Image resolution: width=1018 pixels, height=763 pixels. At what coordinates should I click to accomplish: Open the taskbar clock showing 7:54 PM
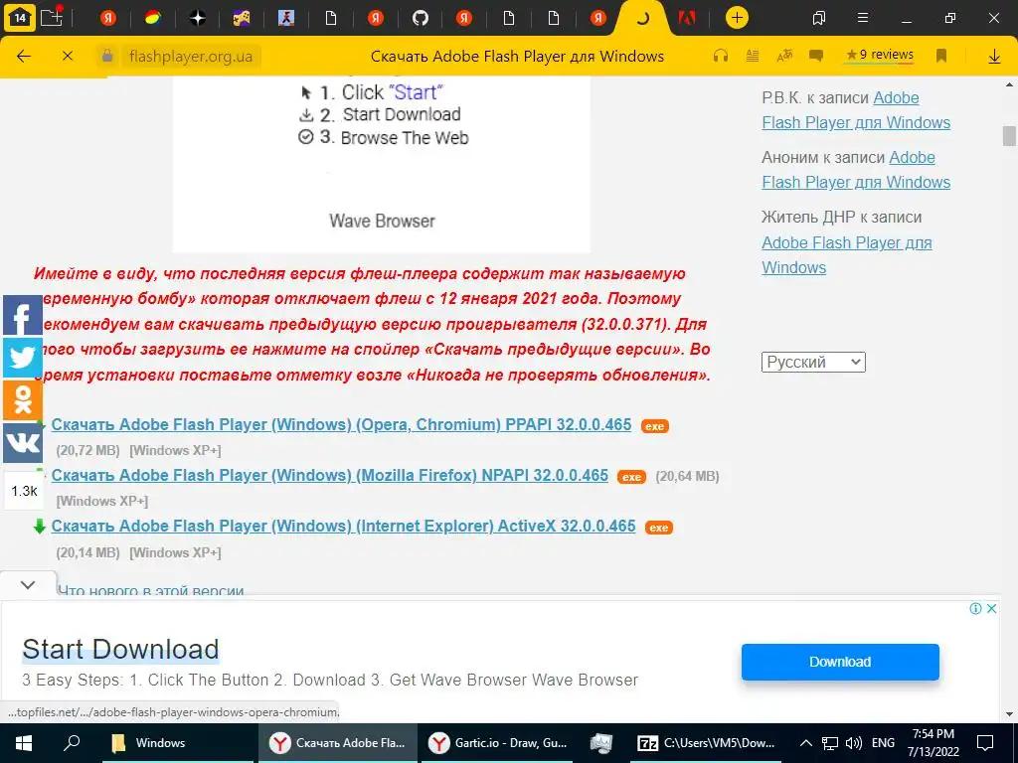click(x=933, y=743)
